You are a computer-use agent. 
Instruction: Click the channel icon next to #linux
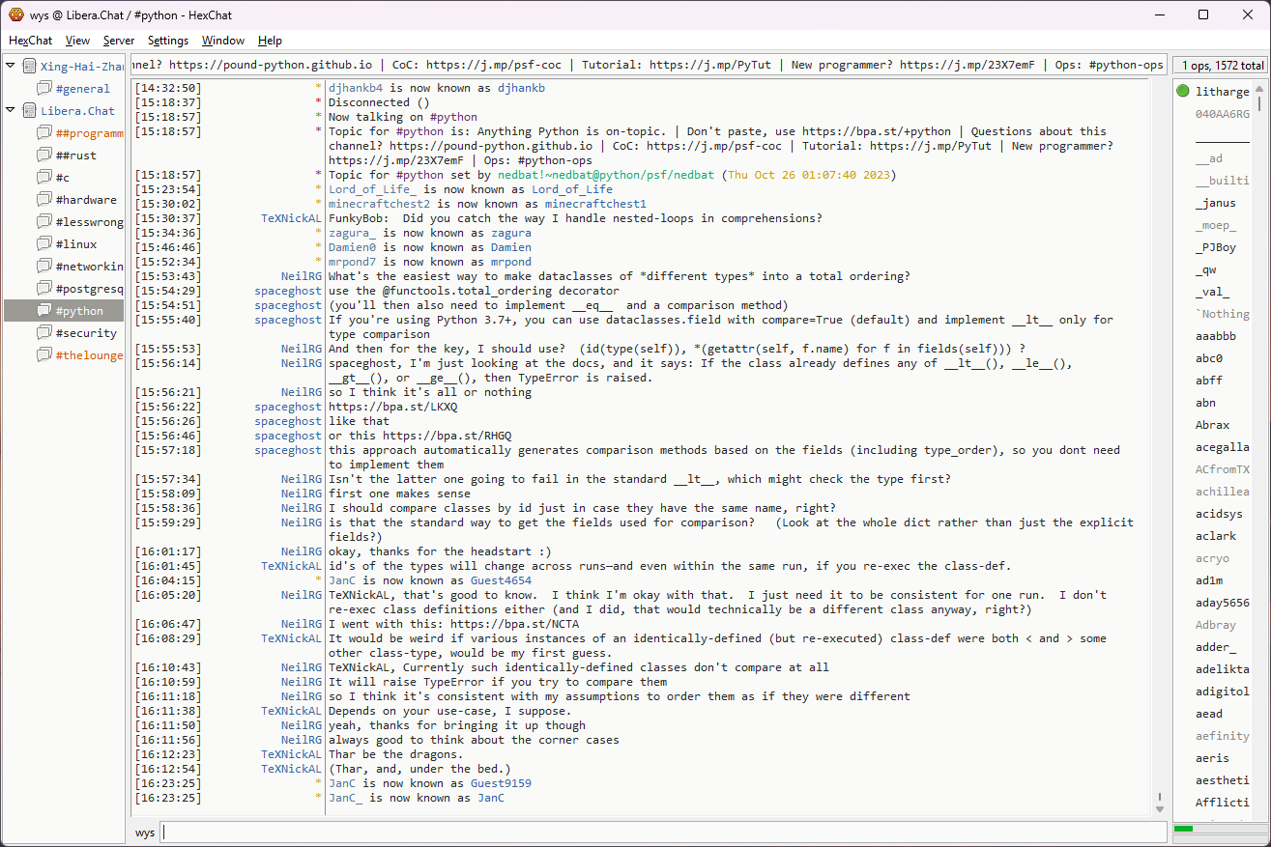click(43, 244)
